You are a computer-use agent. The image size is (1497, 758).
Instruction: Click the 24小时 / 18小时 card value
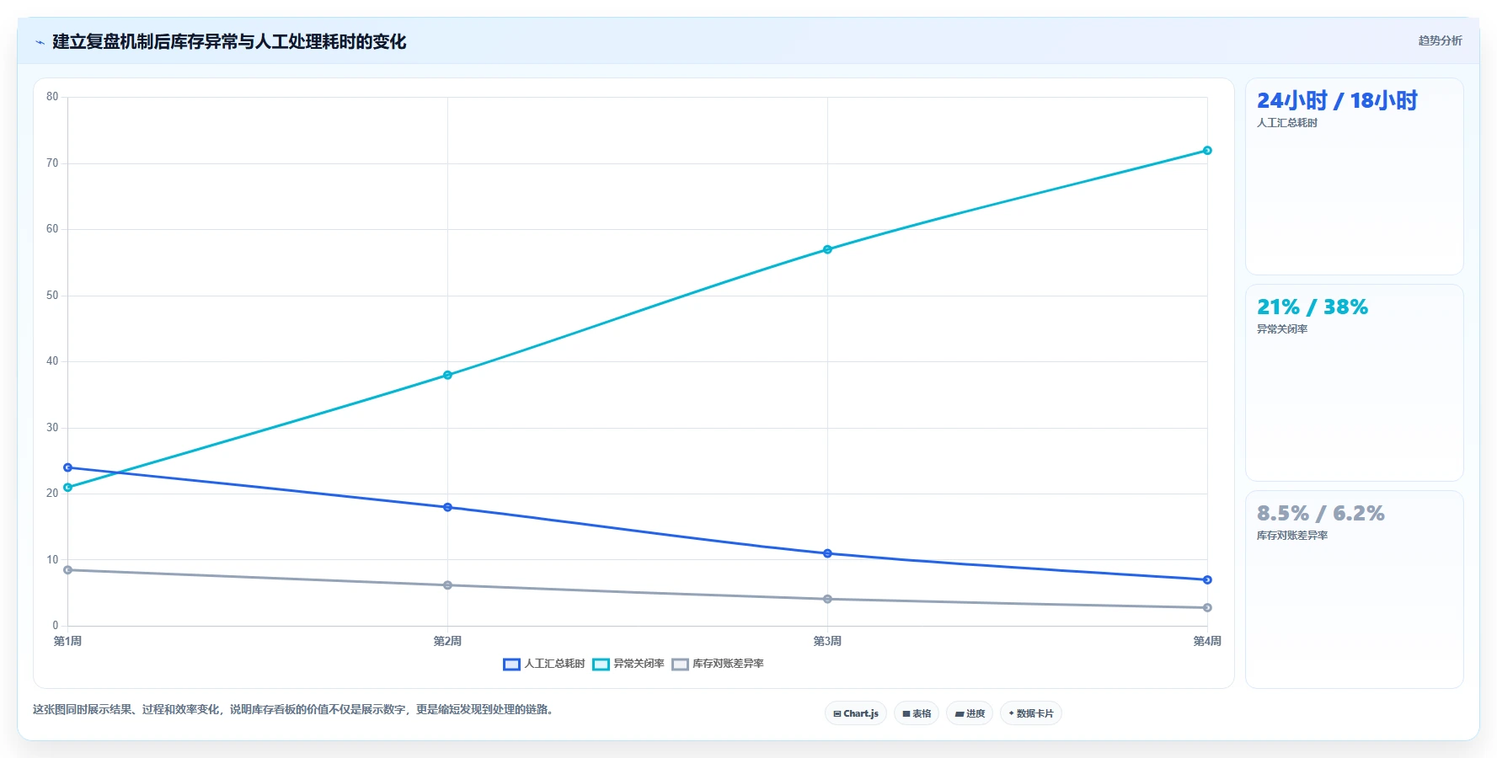1337,100
